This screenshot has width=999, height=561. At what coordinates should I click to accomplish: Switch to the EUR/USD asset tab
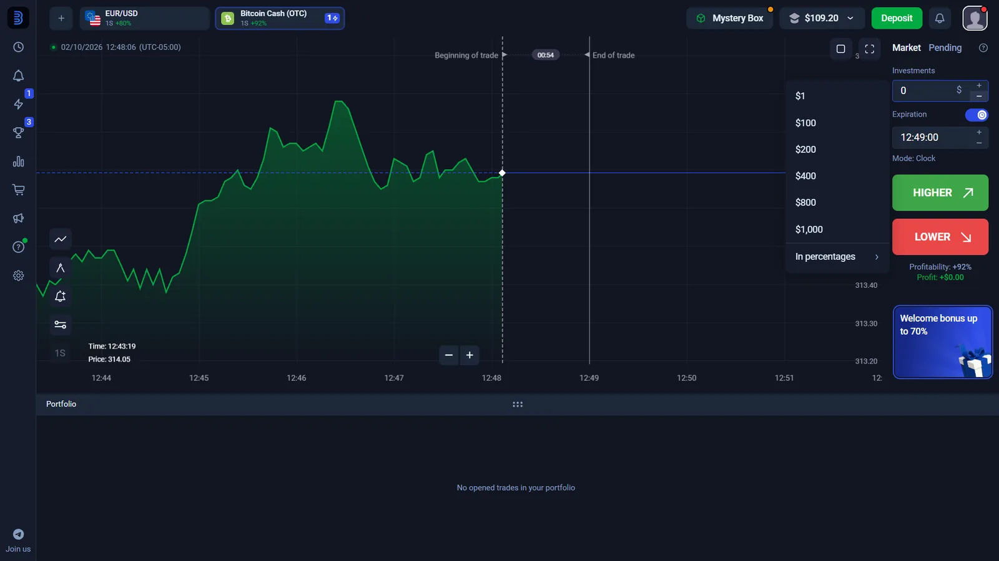tap(144, 18)
